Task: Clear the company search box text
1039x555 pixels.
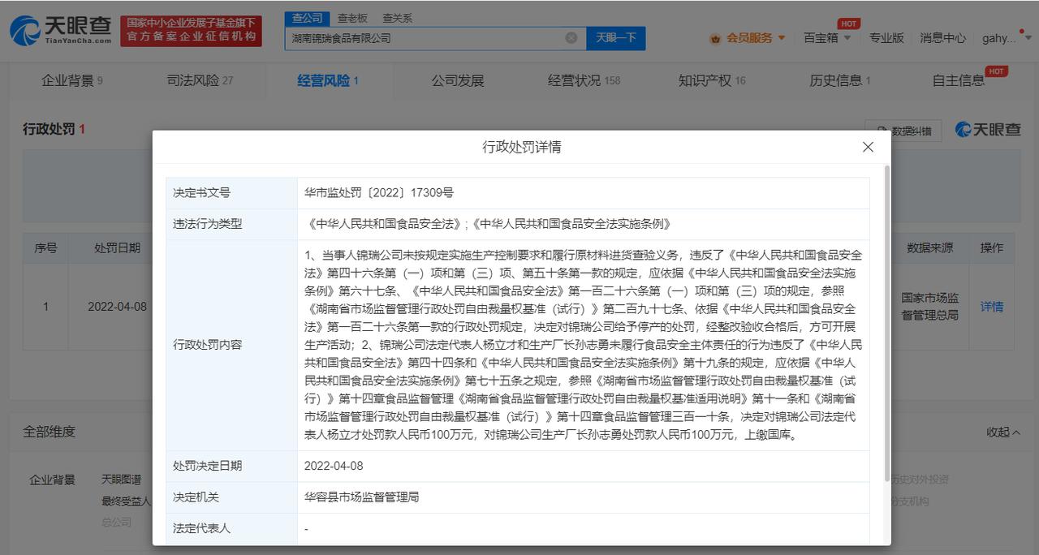Action: pyautogui.click(x=571, y=38)
